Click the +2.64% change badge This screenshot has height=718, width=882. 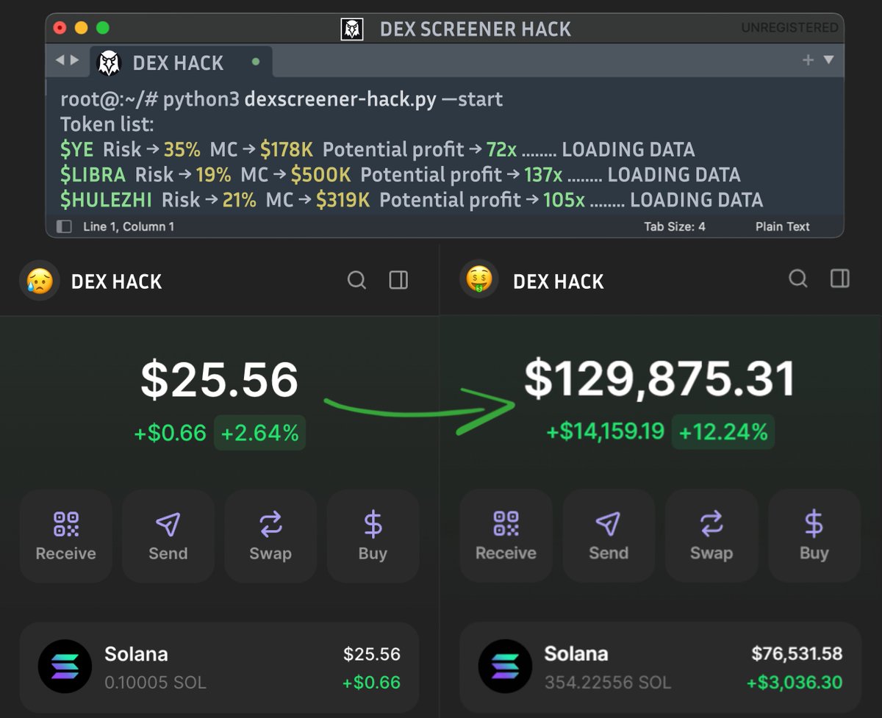click(259, 433)
